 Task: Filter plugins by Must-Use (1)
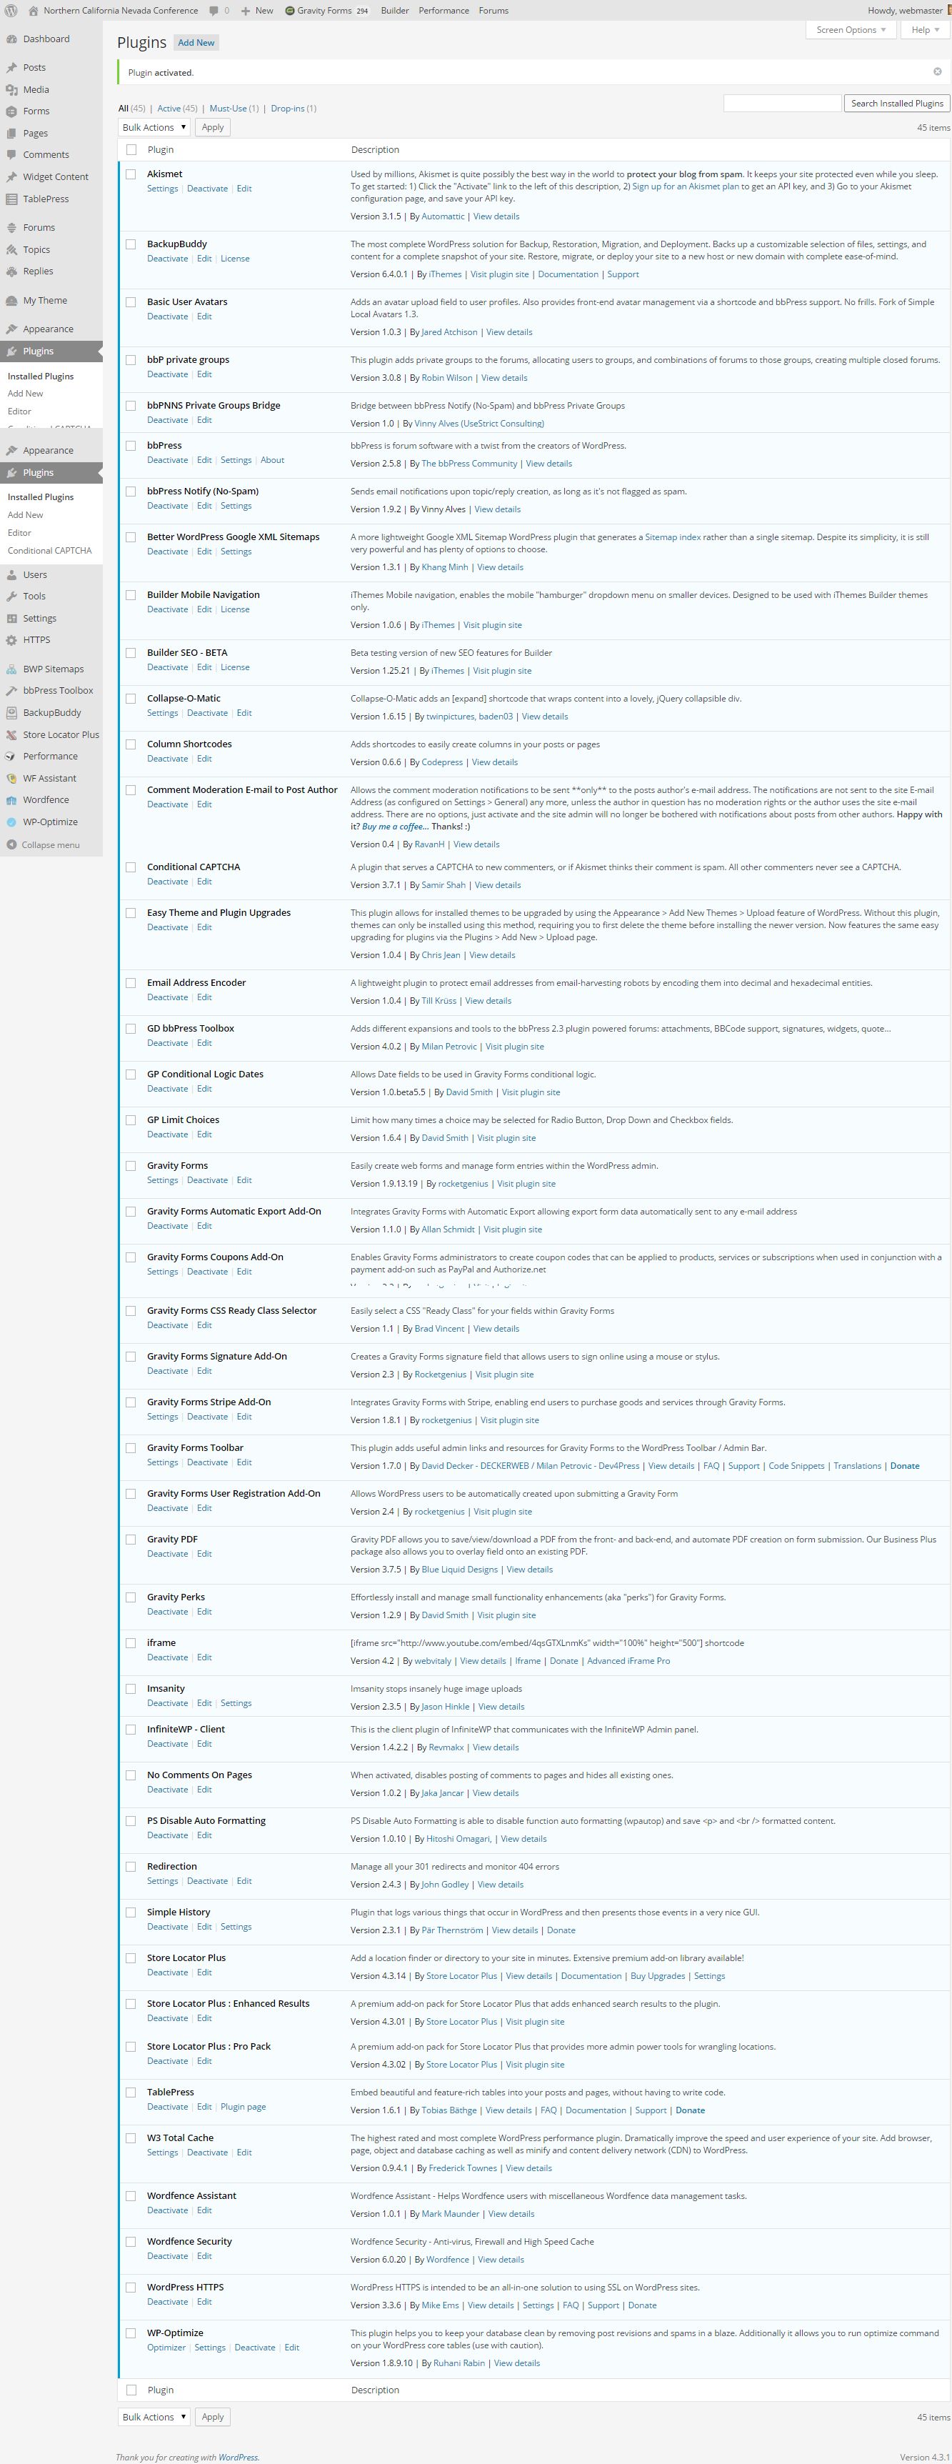pyautogui.click(x=234, y=108)
